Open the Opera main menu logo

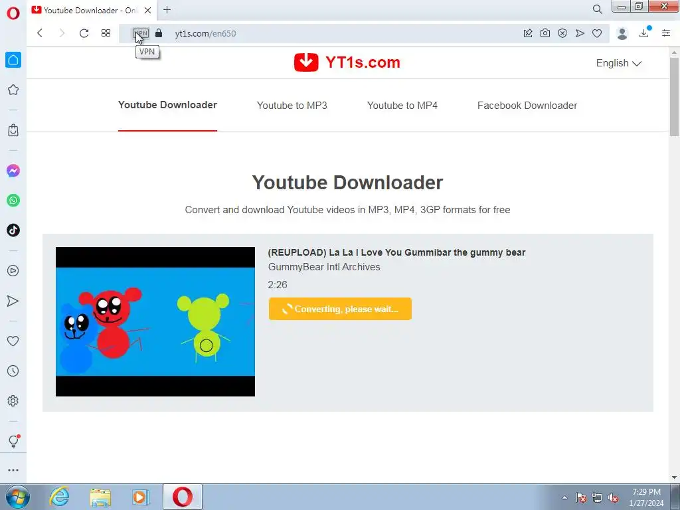(13, 13)
